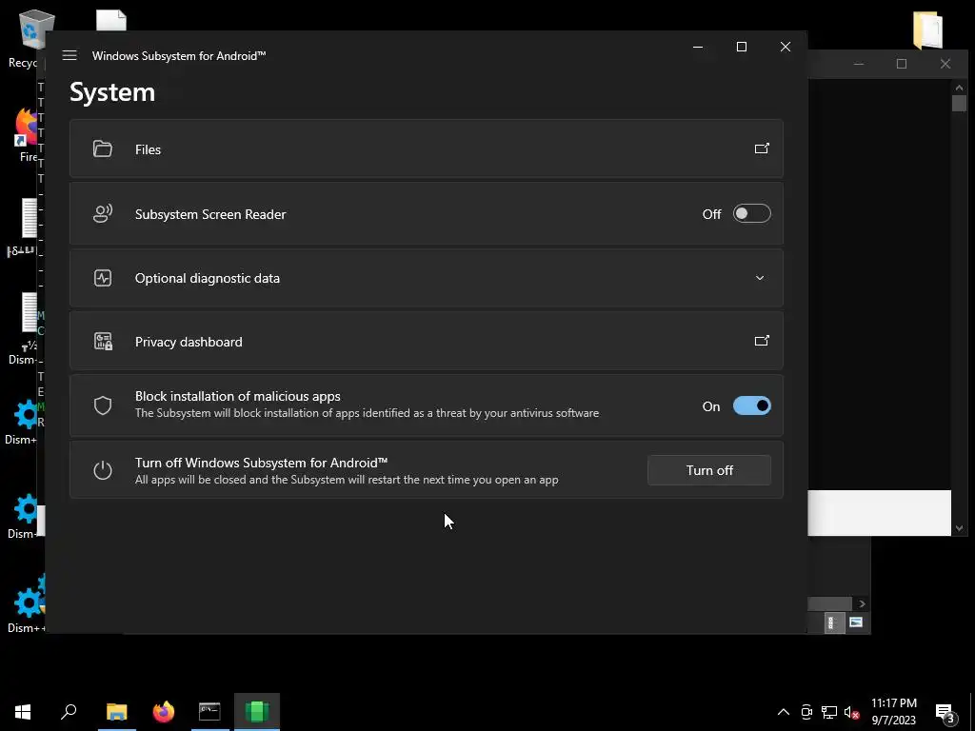
Task: Click the Privacy dashboard icon
Action: point(103,342)
